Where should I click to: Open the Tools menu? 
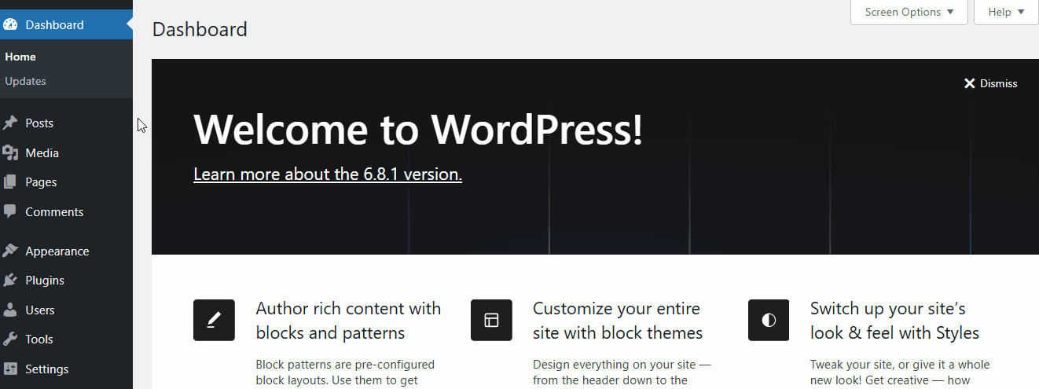click(x=66, y=339)
